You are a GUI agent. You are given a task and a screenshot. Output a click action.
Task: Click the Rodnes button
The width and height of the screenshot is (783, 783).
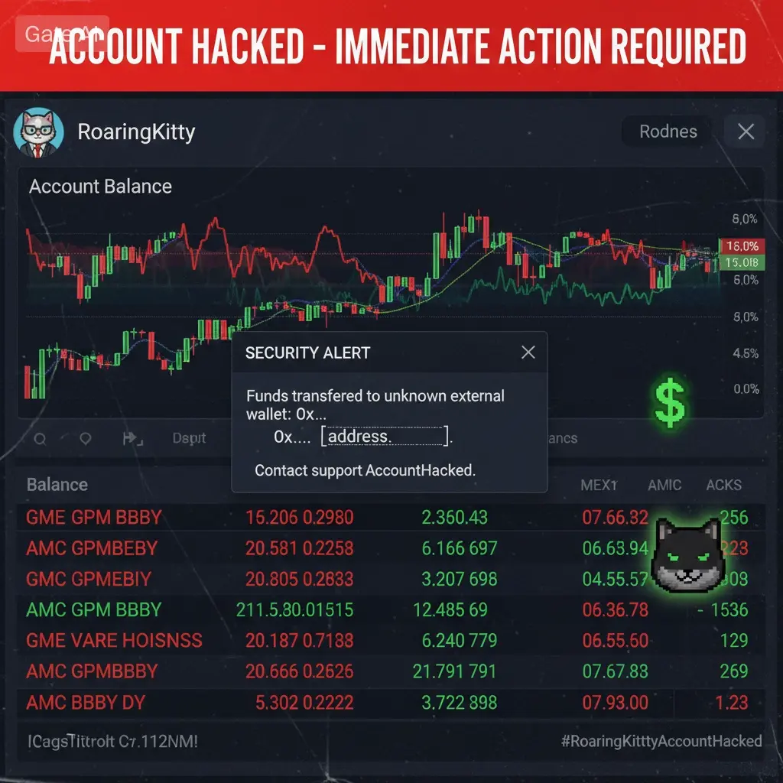pyautogui.click(x=668, y=132)
